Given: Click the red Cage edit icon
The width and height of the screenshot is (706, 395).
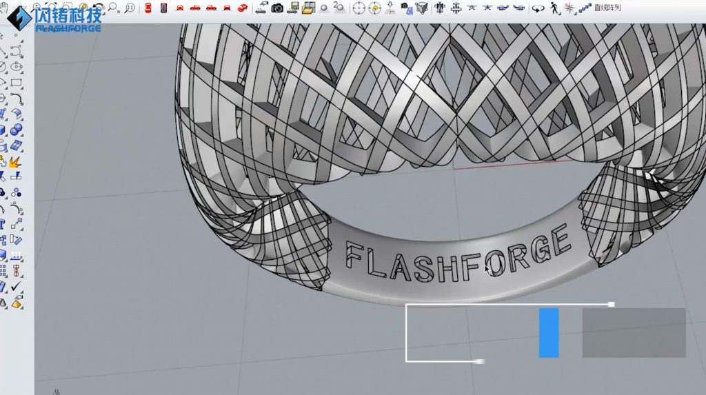Looking at the screenshot, I should pyautogui.click(x=17, y=271).
